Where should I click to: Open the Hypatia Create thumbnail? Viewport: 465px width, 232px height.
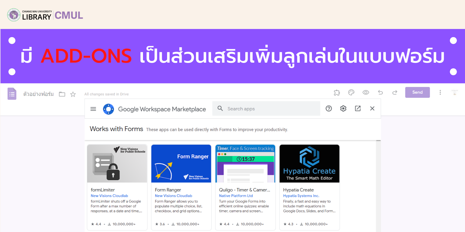tap(310, 164)
